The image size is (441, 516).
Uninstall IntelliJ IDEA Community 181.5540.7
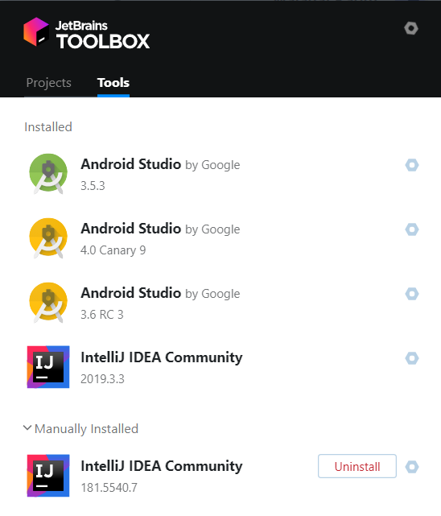click(x=357, y=466)
